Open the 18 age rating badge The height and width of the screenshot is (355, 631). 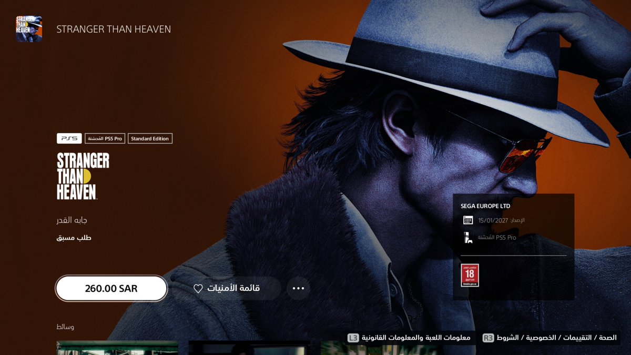(x=470, y=275)
